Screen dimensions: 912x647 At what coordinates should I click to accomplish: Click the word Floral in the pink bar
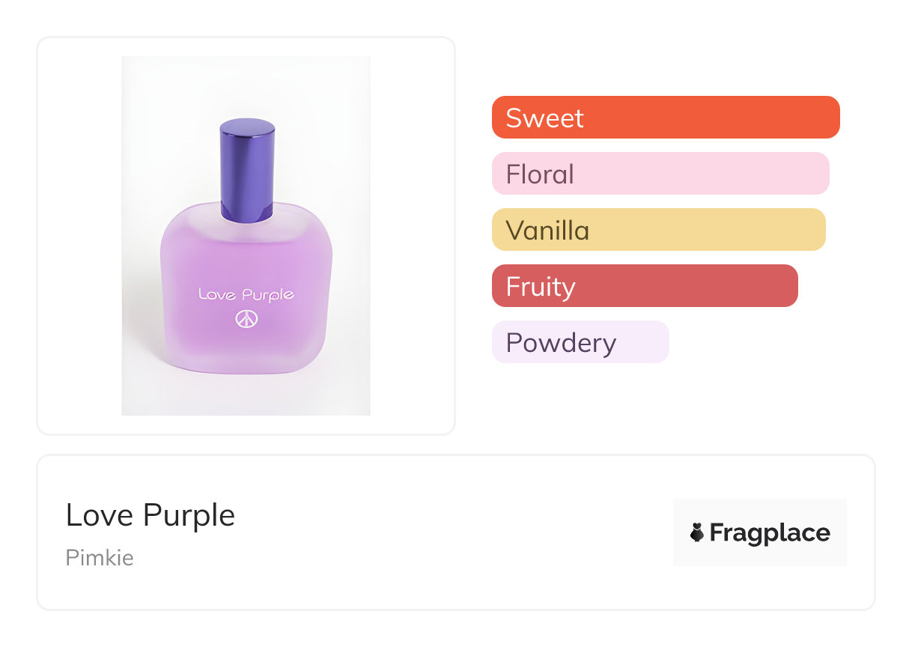(x=540, y=174)
